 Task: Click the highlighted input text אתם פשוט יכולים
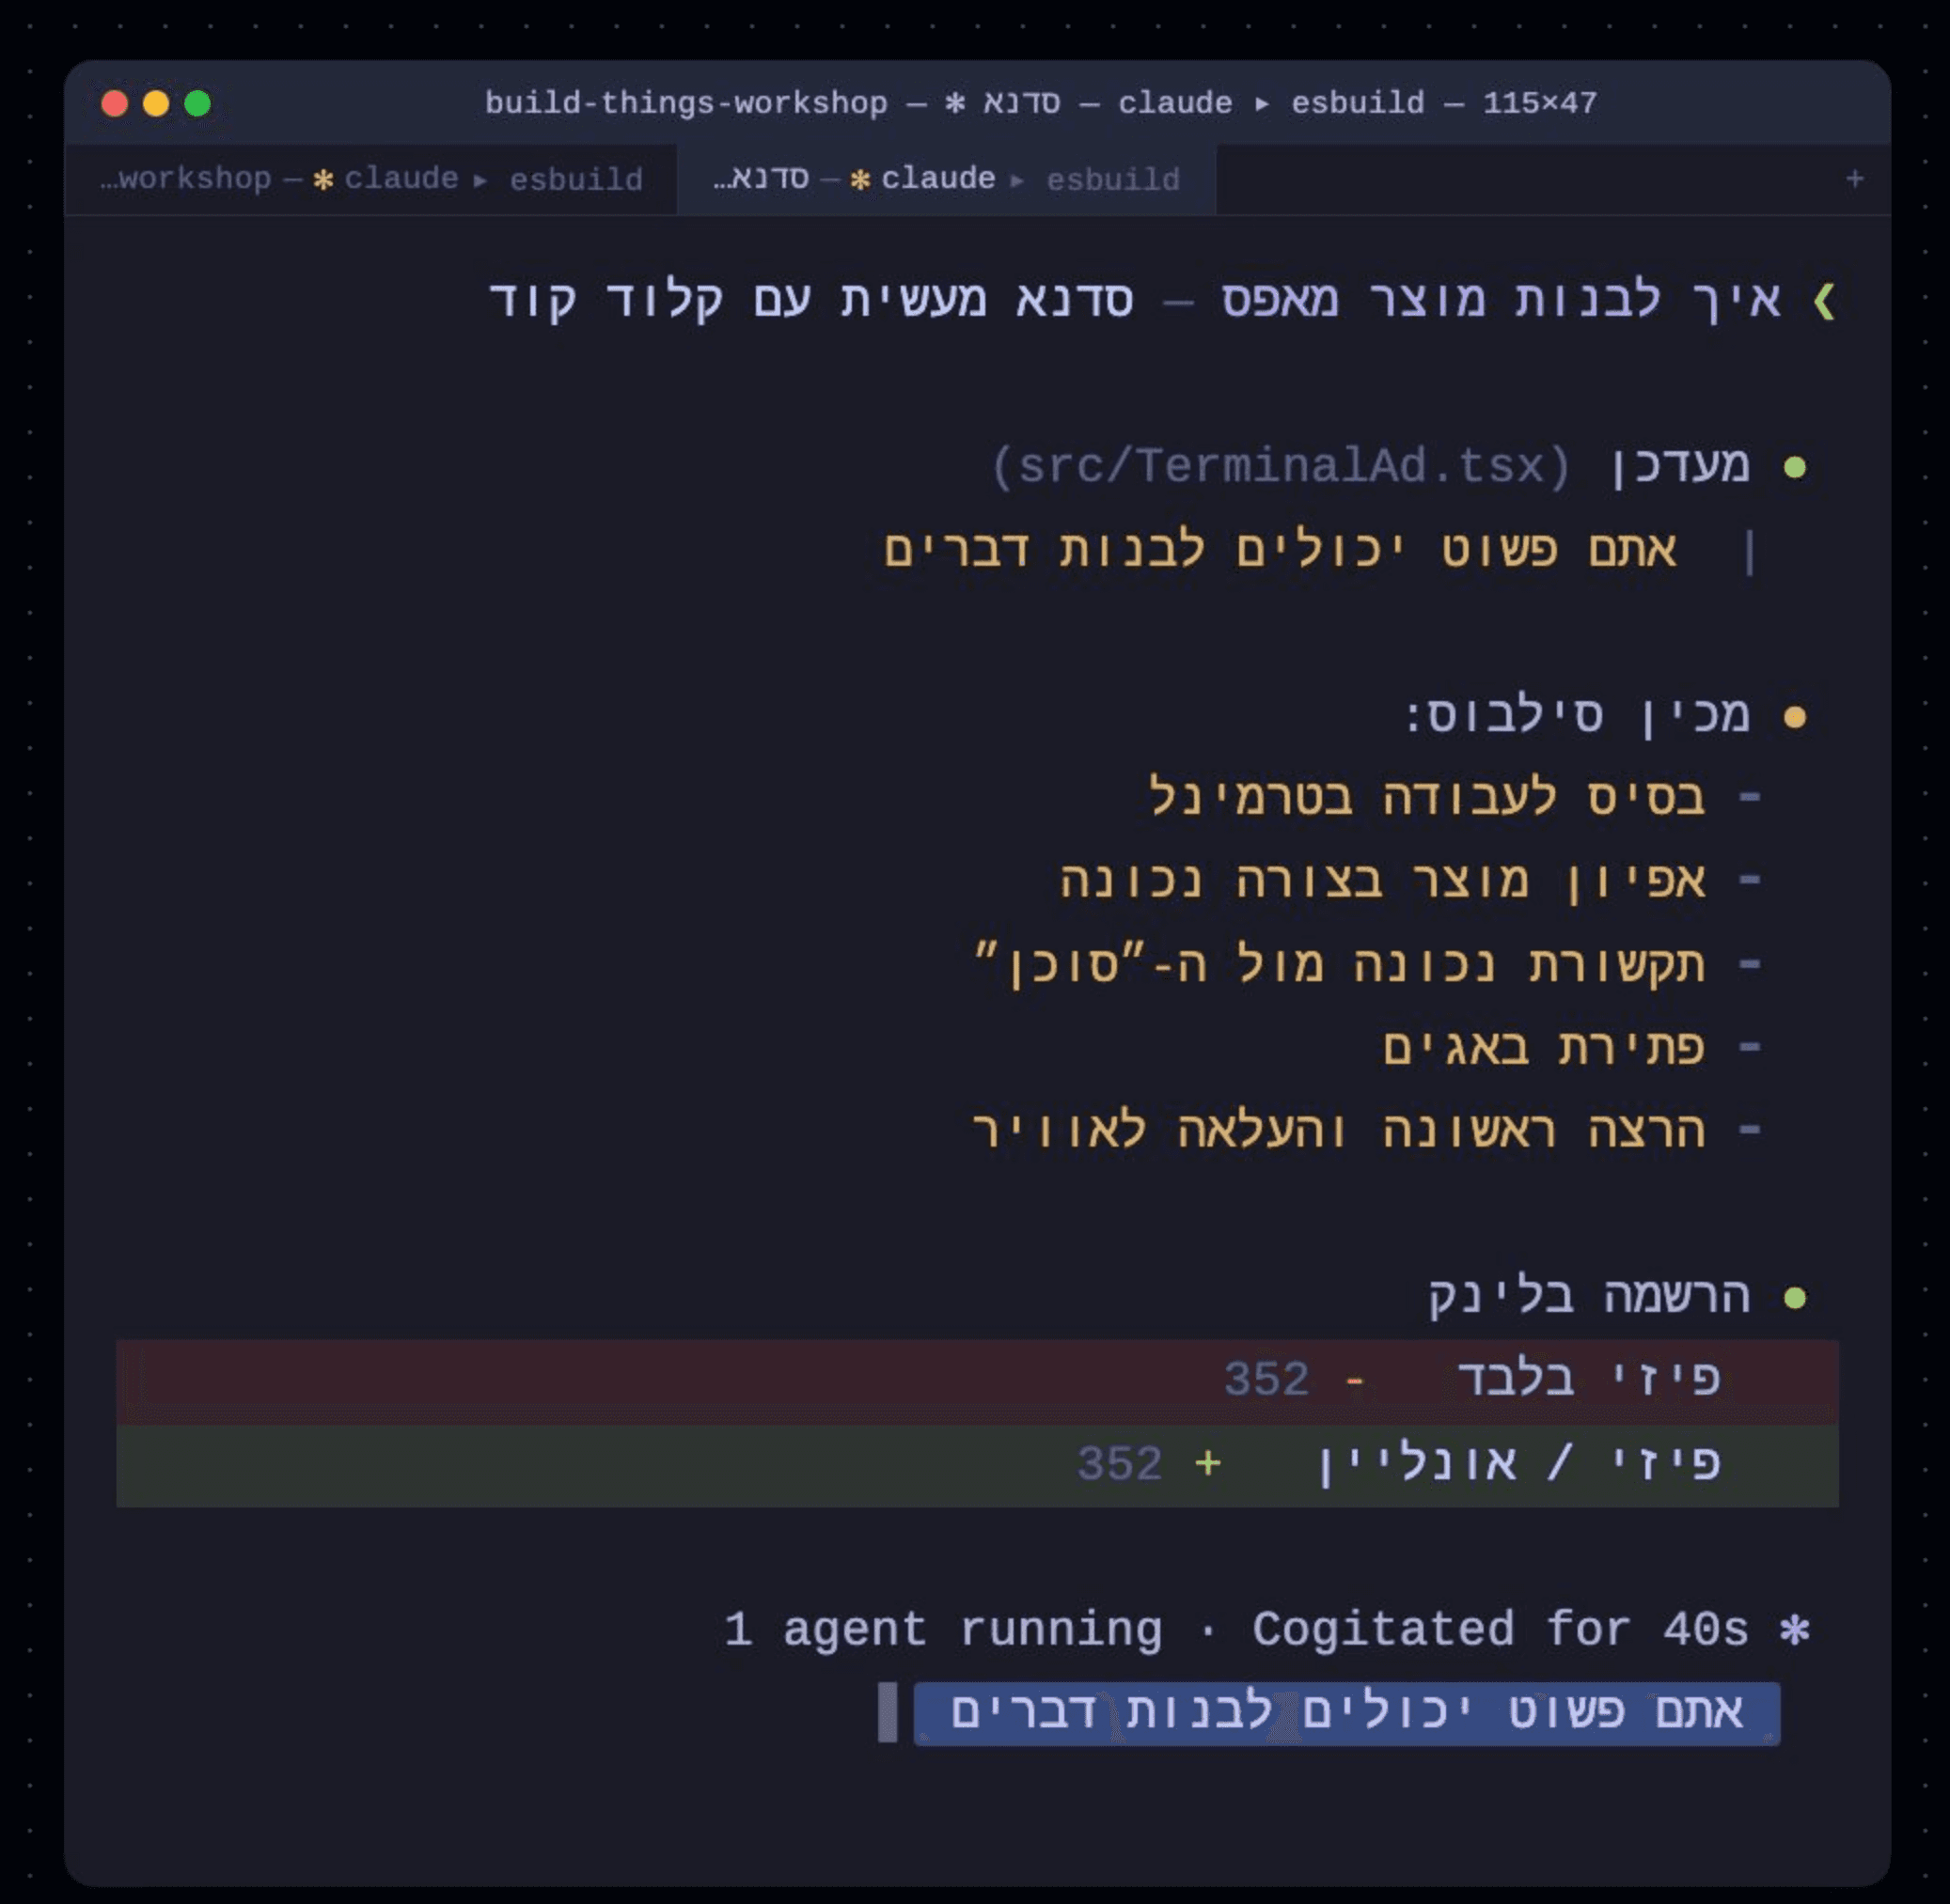click(1345, 1712)
